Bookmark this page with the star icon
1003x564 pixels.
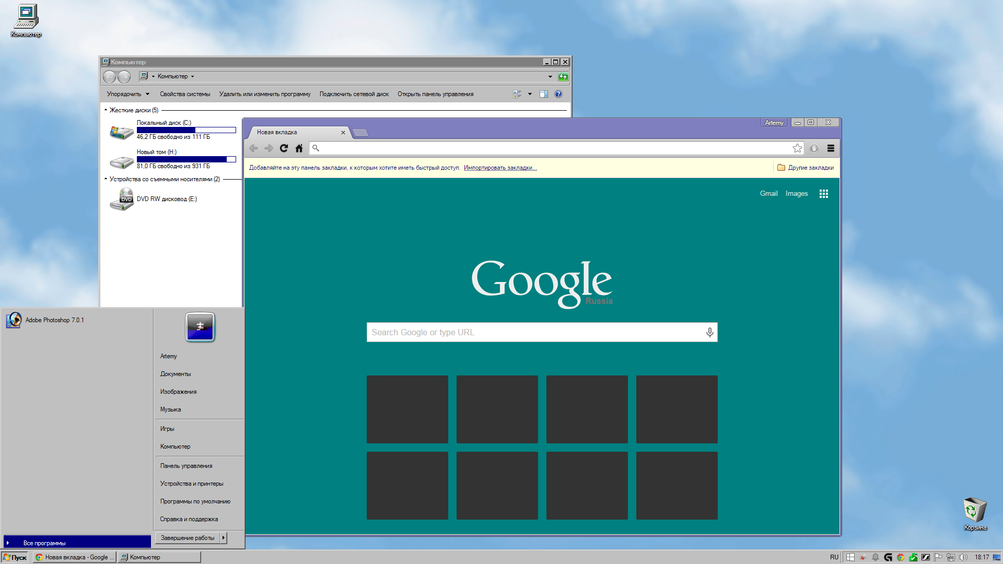(x=797, y=148)
